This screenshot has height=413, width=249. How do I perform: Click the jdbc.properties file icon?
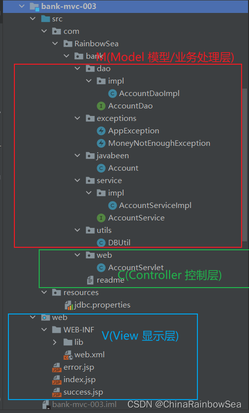(69, 306)
